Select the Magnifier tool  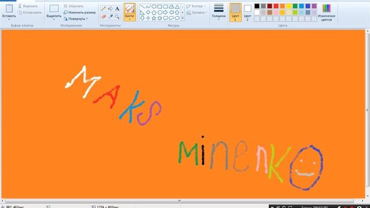(x=117, y=17)
